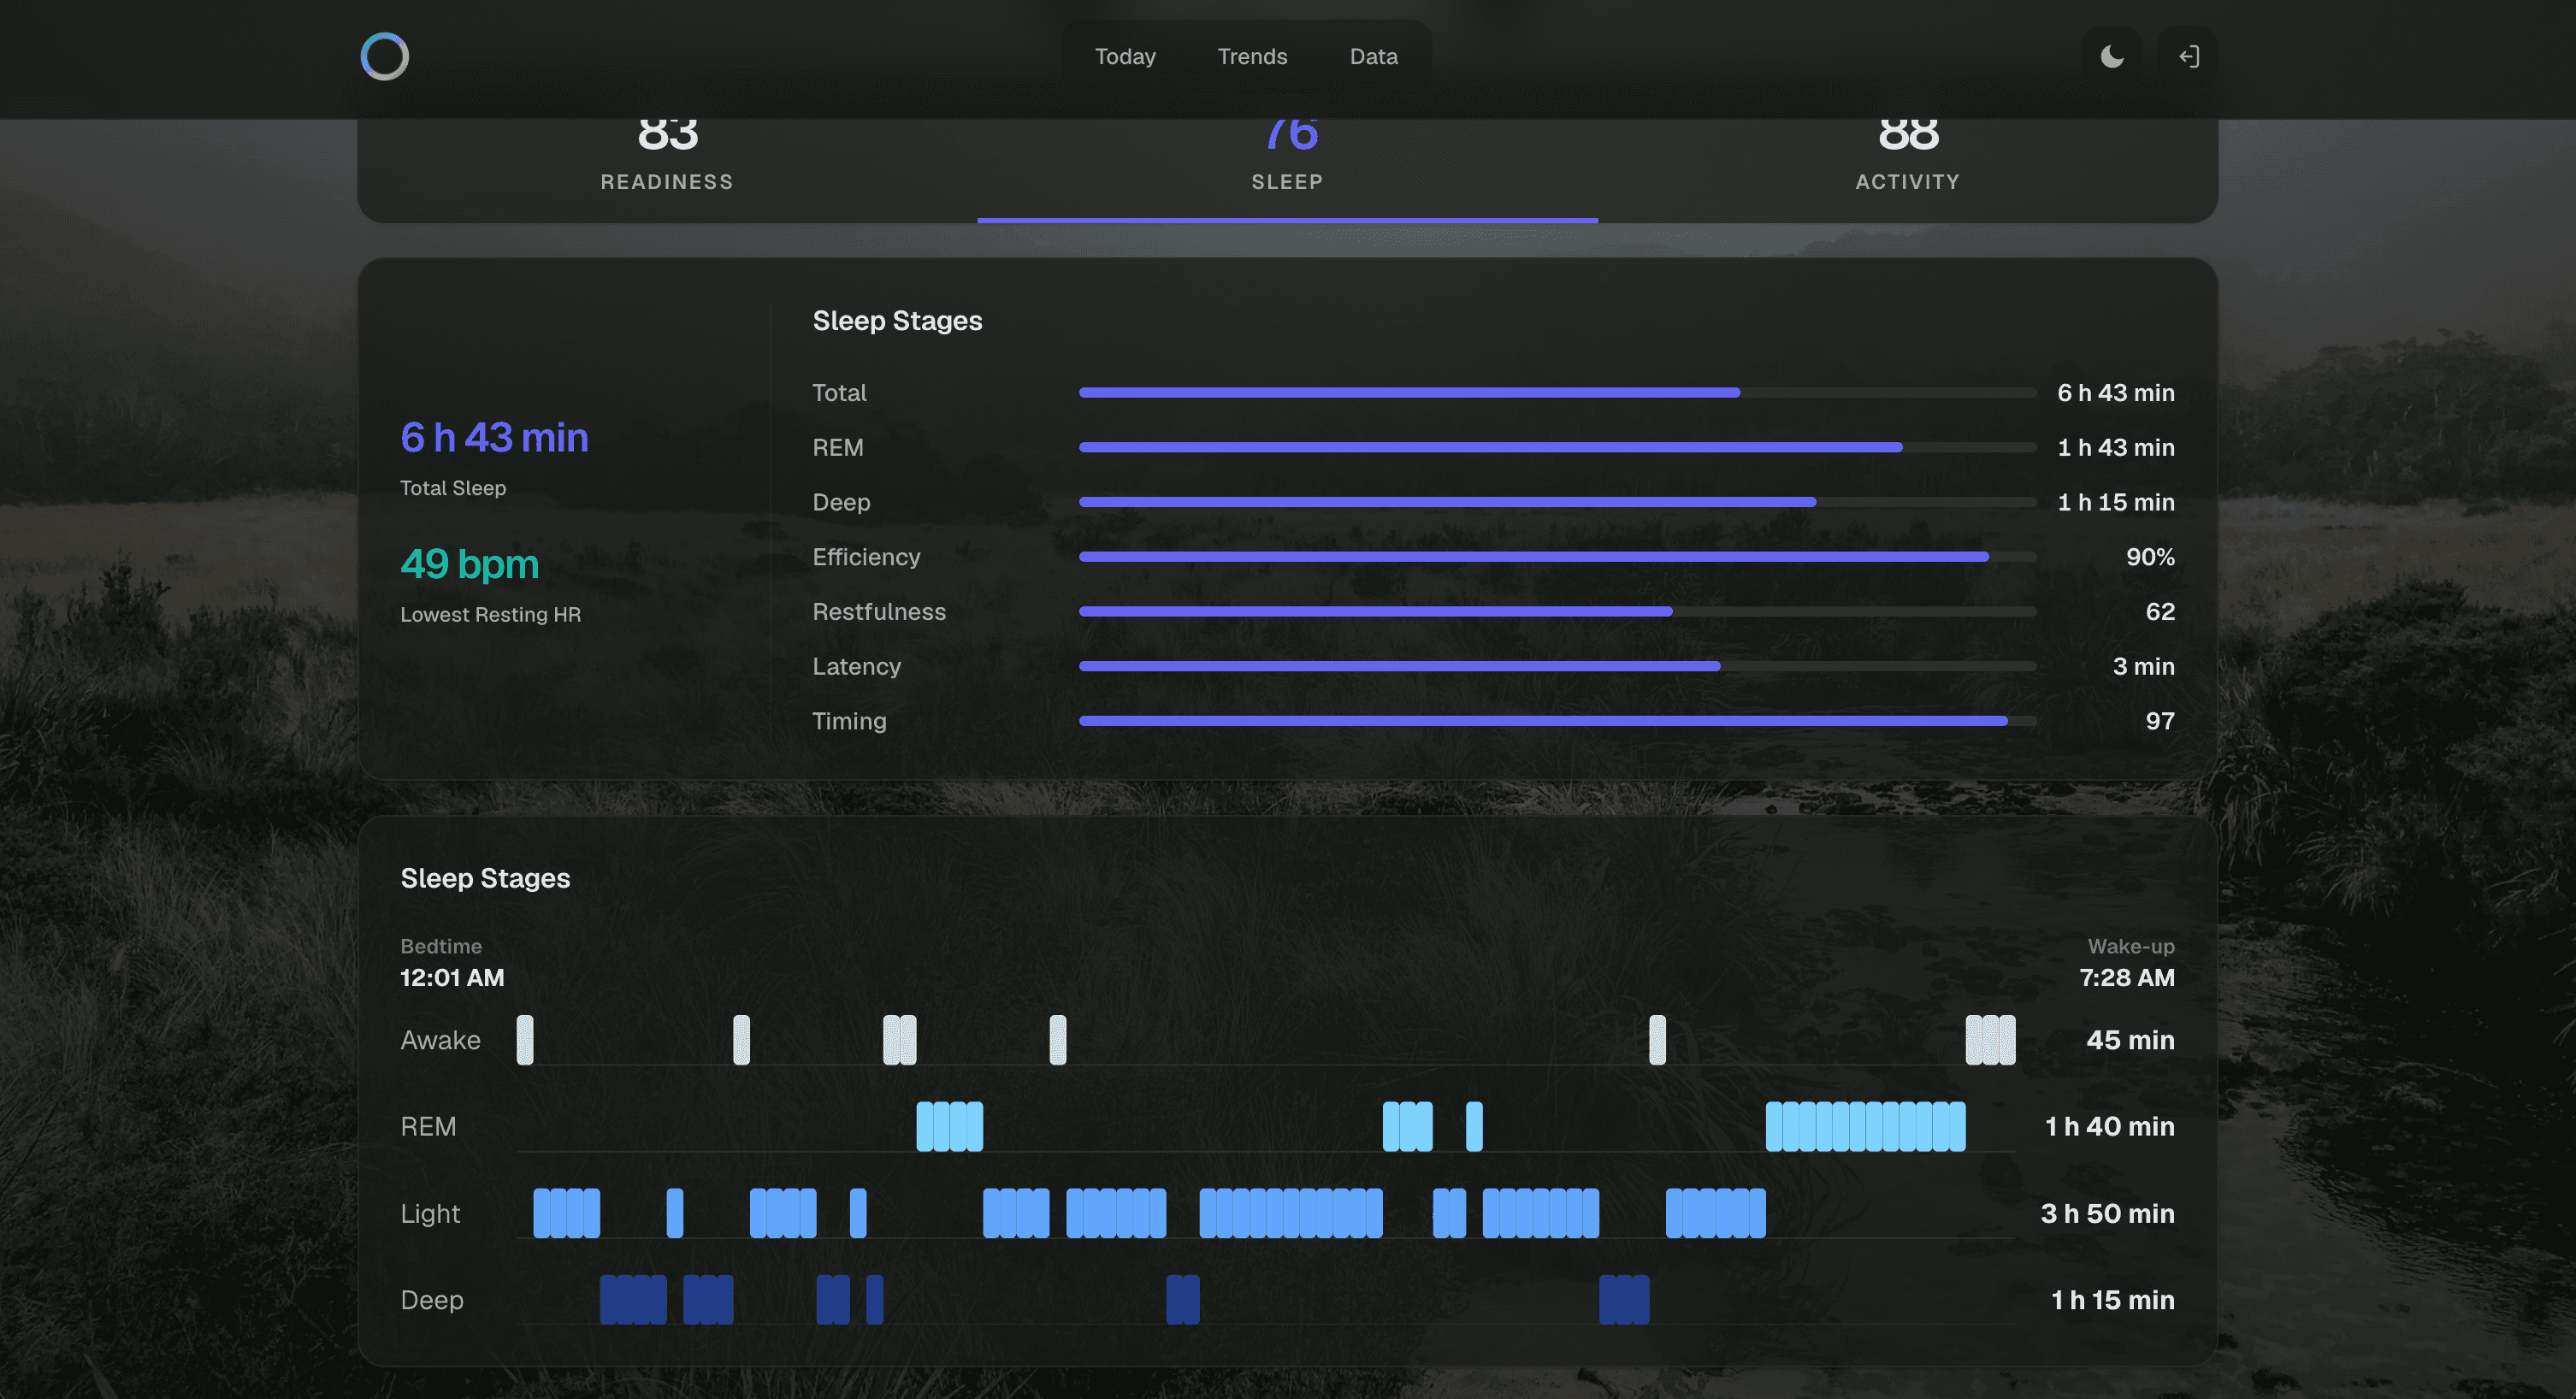Click the Light row label in hypnogram
The height and width of the screenshot is (1399, 2576).
pos(430,1213)
